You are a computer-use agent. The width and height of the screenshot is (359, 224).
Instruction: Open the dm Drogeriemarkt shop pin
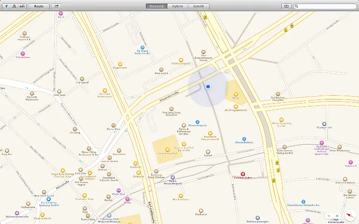(x=236, y=106)
